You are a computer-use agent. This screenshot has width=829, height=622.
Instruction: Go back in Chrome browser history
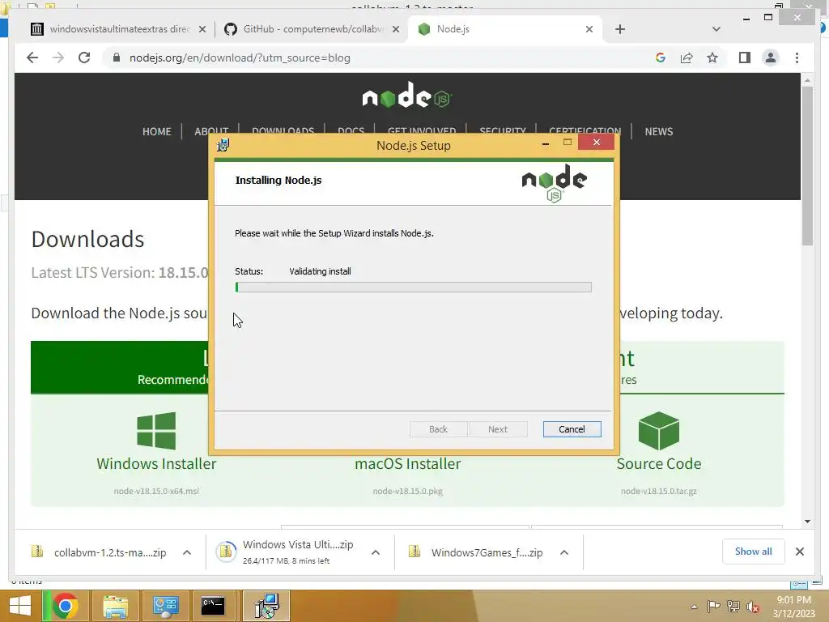click(x=32, y=58)
